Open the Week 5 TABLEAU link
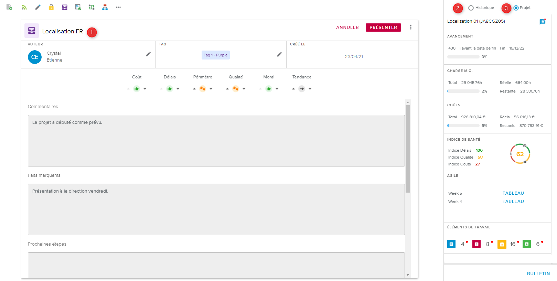 (x=513, y=193)
